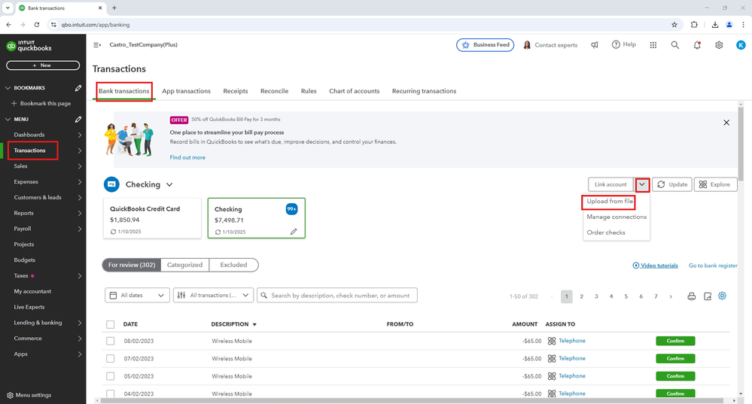Expand the Checking account selector chevron
Screen dimensions: 752x404
[169, 184]
